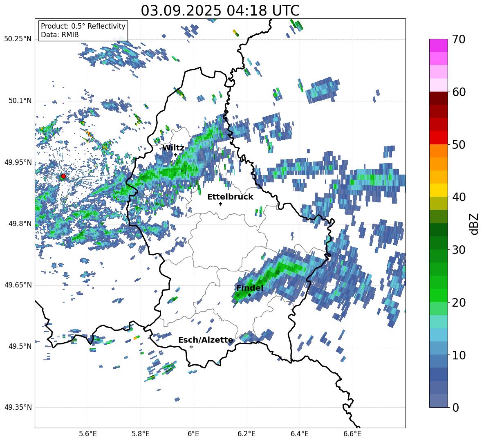The width and height of the screenshot is (484, 442).
Task: Click the cross marker below Ettelbruck label
Action: point(220,204)
